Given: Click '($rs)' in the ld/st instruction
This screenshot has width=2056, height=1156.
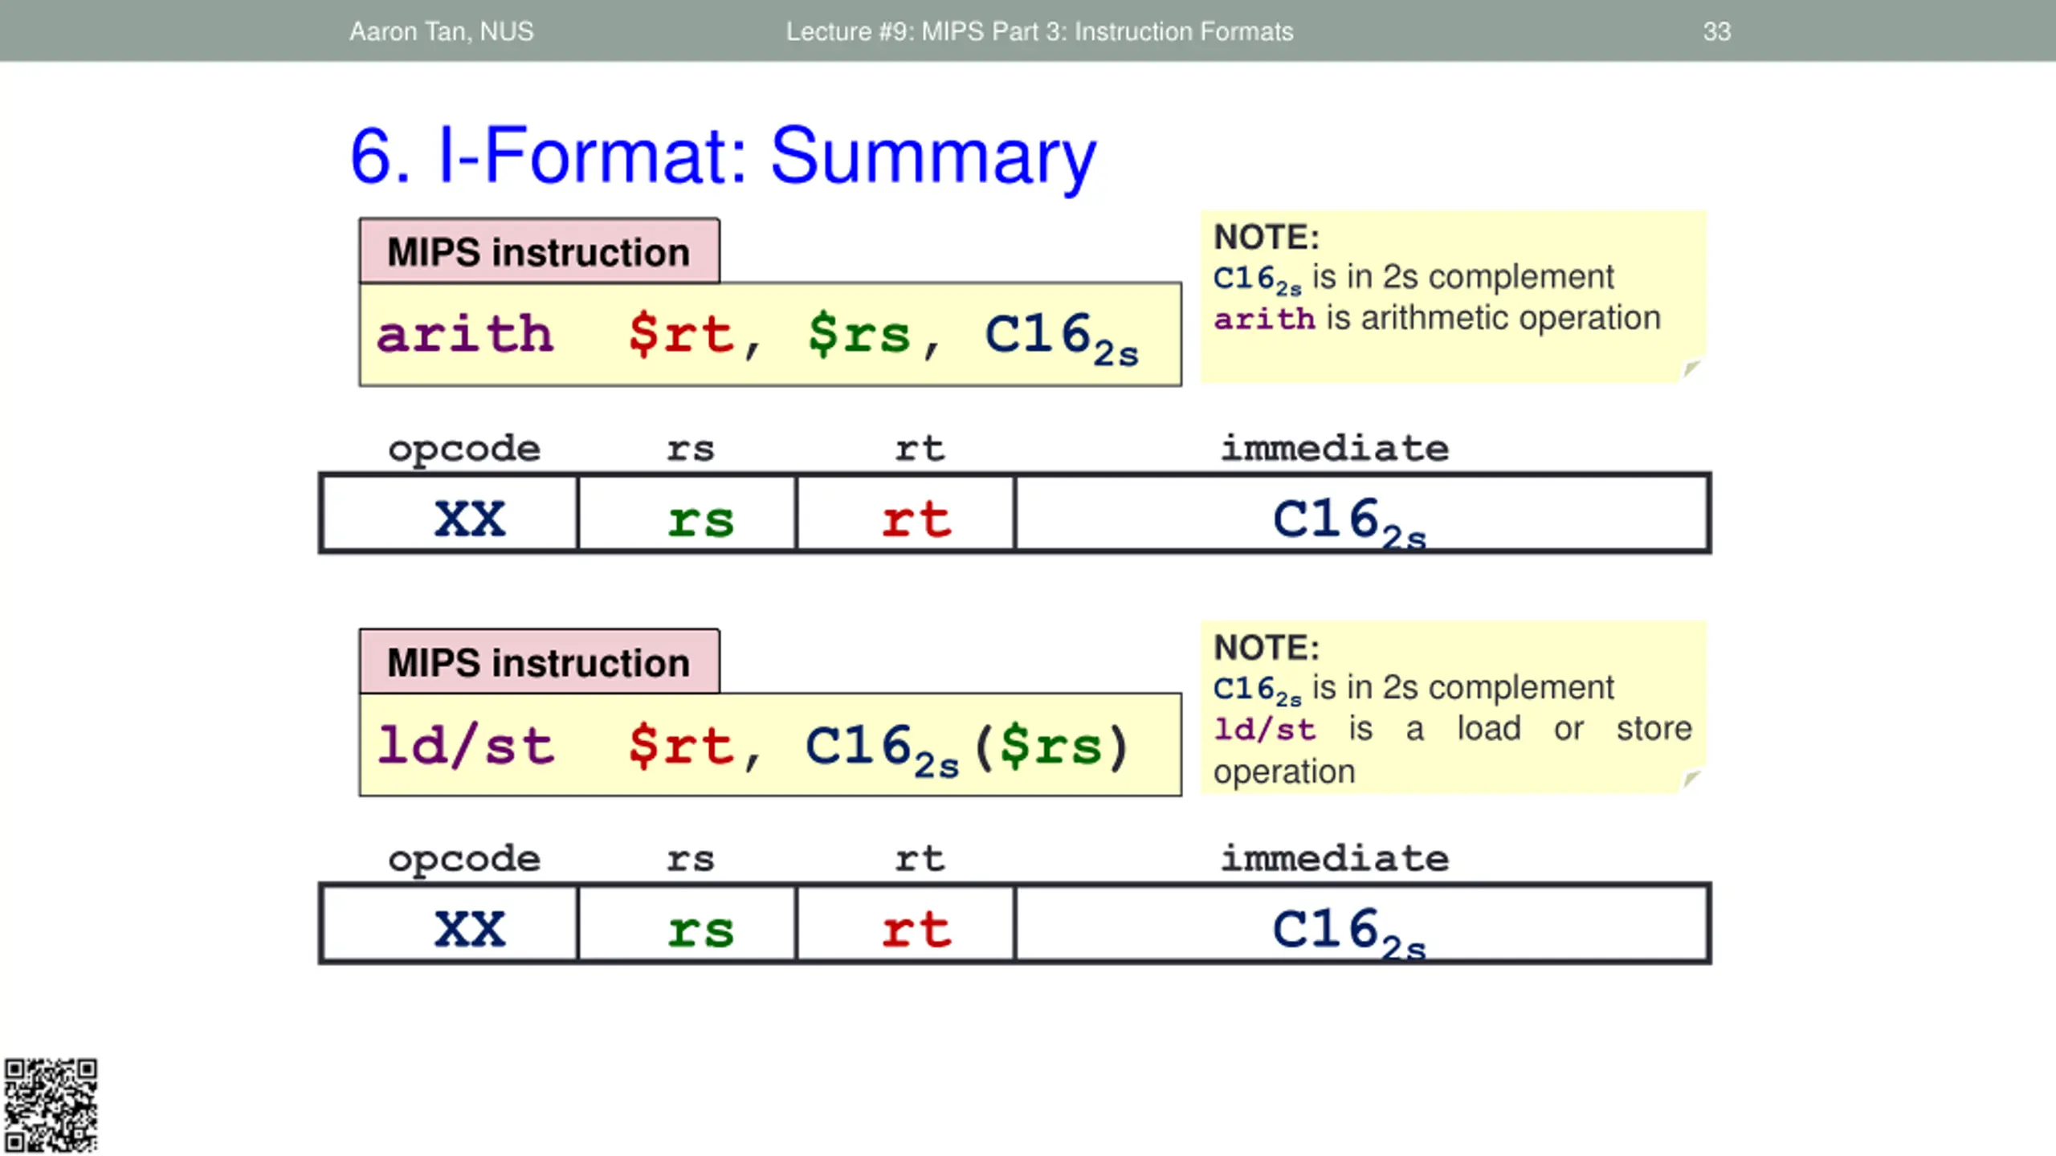Looking at the screenshot, I should click(x=1052, y=747).
